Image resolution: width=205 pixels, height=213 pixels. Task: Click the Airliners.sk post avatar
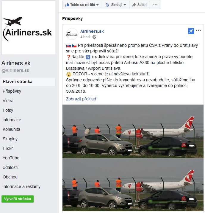click(72, 34)
